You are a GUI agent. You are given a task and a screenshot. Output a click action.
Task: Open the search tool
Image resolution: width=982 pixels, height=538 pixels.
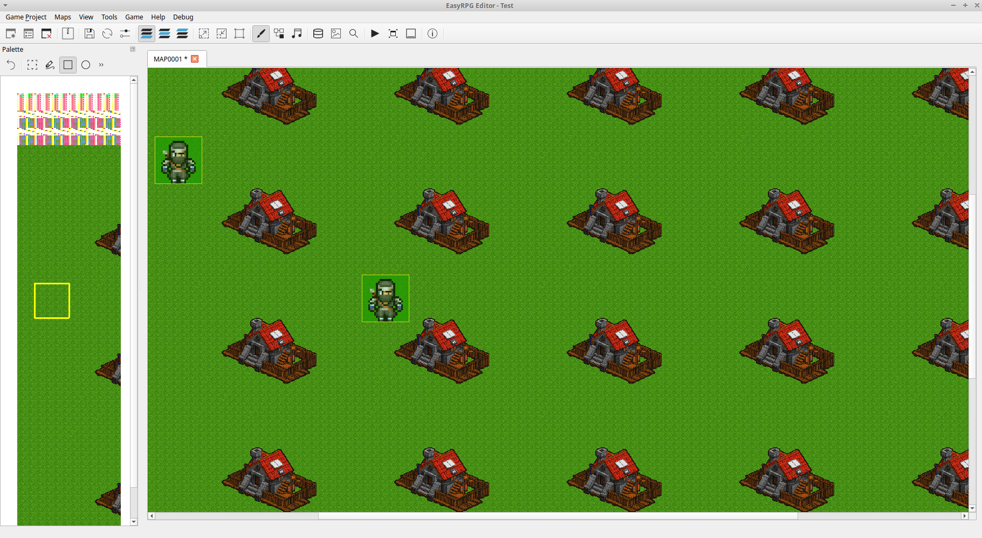pos(354,33)
